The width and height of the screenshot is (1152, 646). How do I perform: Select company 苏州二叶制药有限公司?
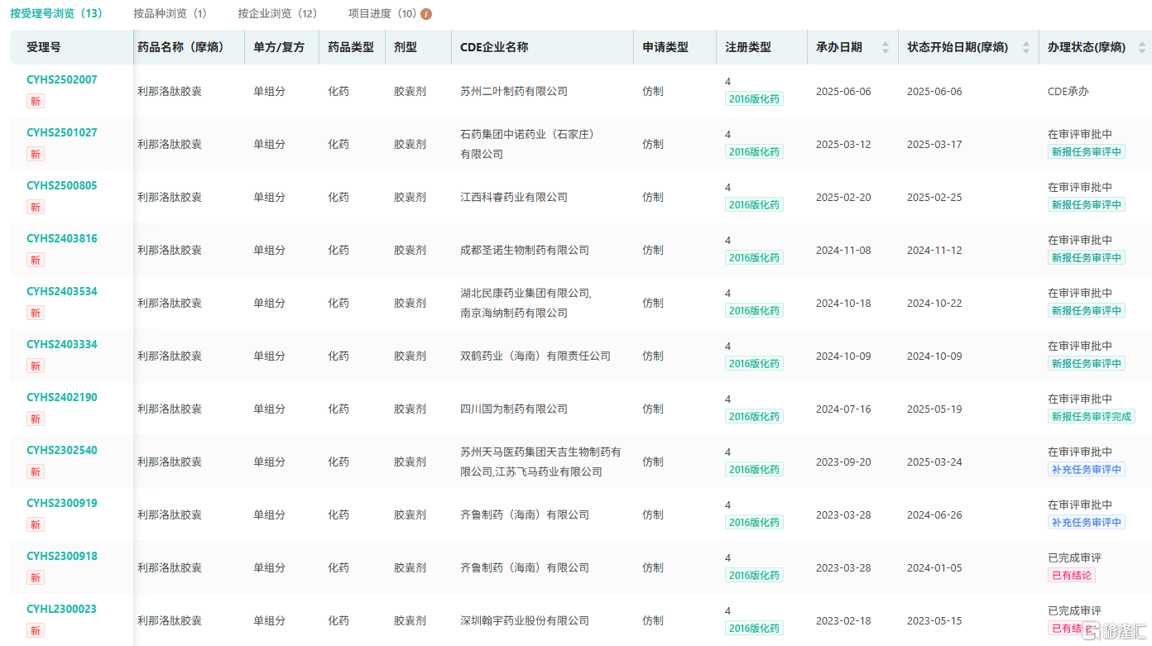(514, 91)
